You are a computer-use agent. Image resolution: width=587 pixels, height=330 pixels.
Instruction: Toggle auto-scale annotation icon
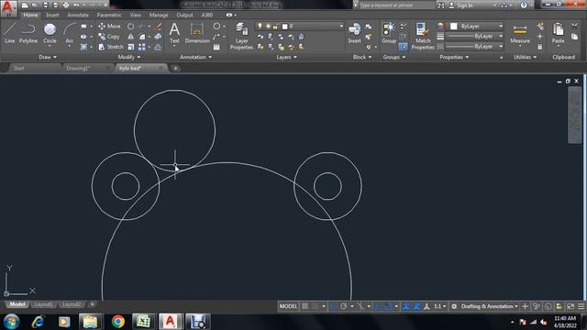click(x=416, y=306)
